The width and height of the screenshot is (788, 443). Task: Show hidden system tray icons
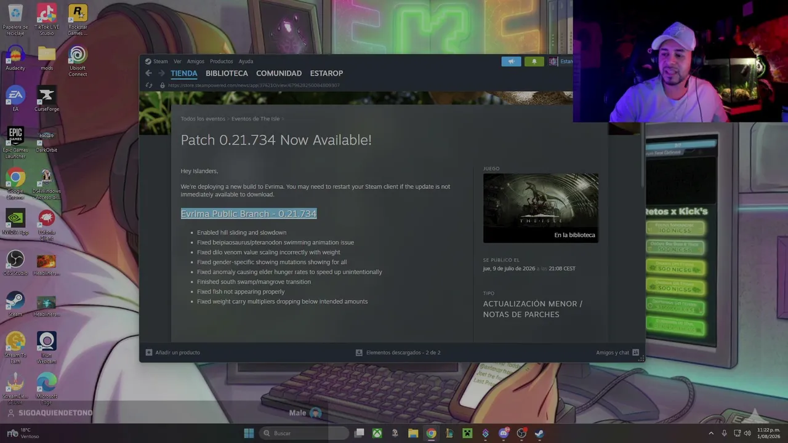click(x=711, y=433)
